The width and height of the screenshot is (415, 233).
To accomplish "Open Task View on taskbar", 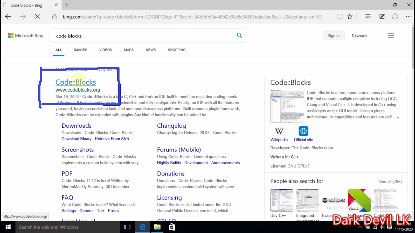I will click(127, 227).
